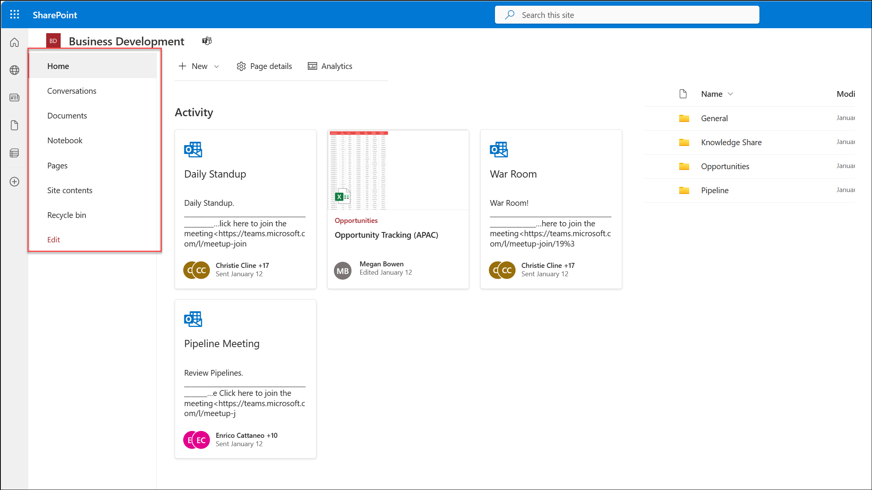Click the SharePoint app launcher waffle icon
The width and height of the screenshot is (872, 490).
pos(15,14)
